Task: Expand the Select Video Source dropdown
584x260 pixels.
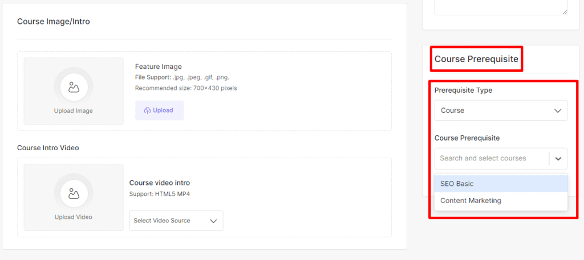Action: click(x=176, y=221)
